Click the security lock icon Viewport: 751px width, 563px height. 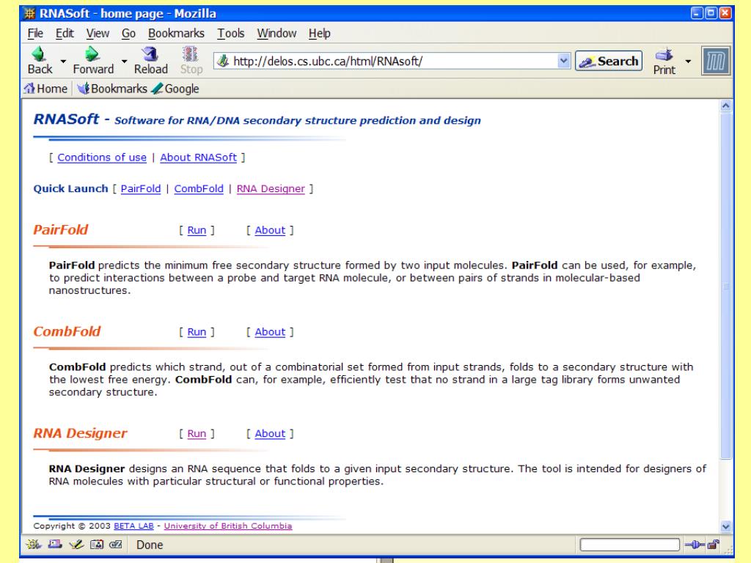tap(713, 545)
